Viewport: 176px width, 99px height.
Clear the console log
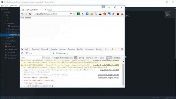(x=23, y=53)
